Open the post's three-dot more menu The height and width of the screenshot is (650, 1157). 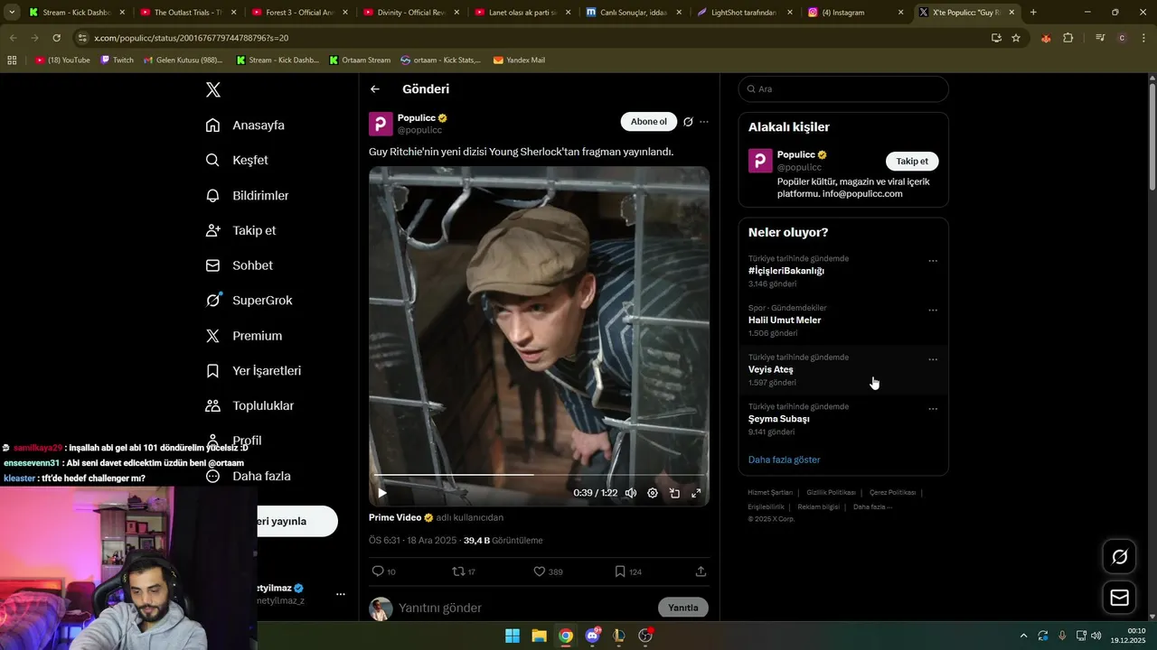(x=704, y=122)
